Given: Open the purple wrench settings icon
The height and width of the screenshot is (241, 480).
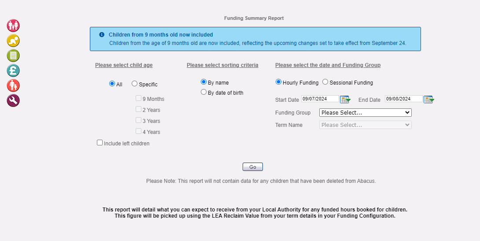Looking at the screenshot, I should point(13,100).
